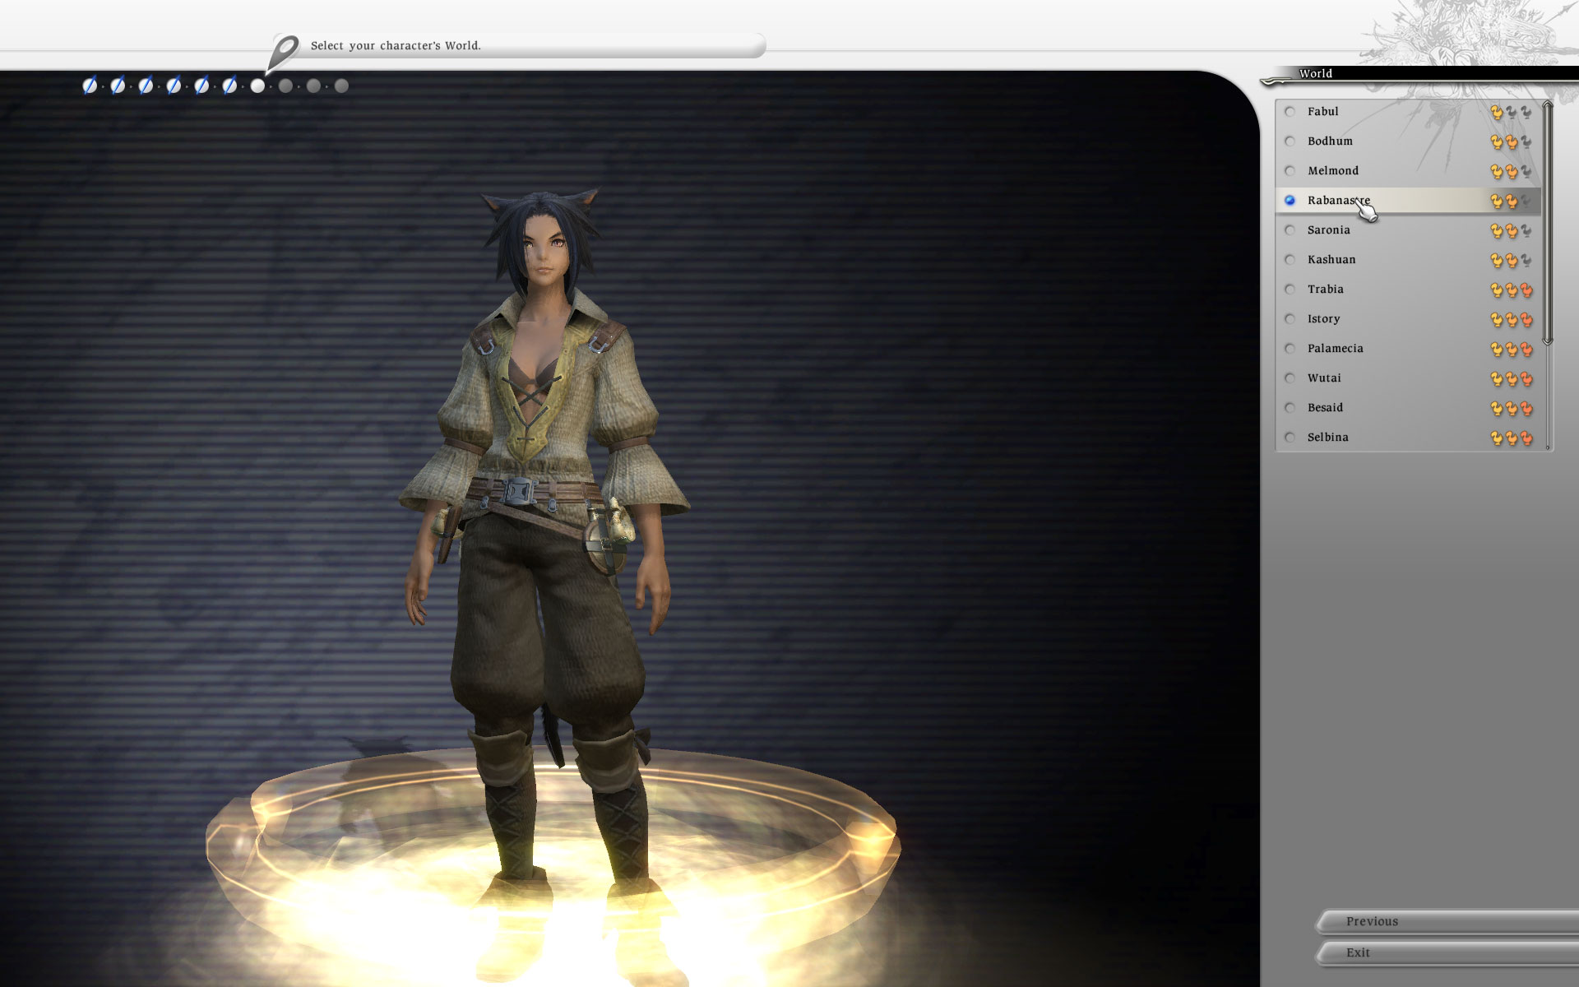
Task: Select the Melmond world radio button
Action: 1290,171
